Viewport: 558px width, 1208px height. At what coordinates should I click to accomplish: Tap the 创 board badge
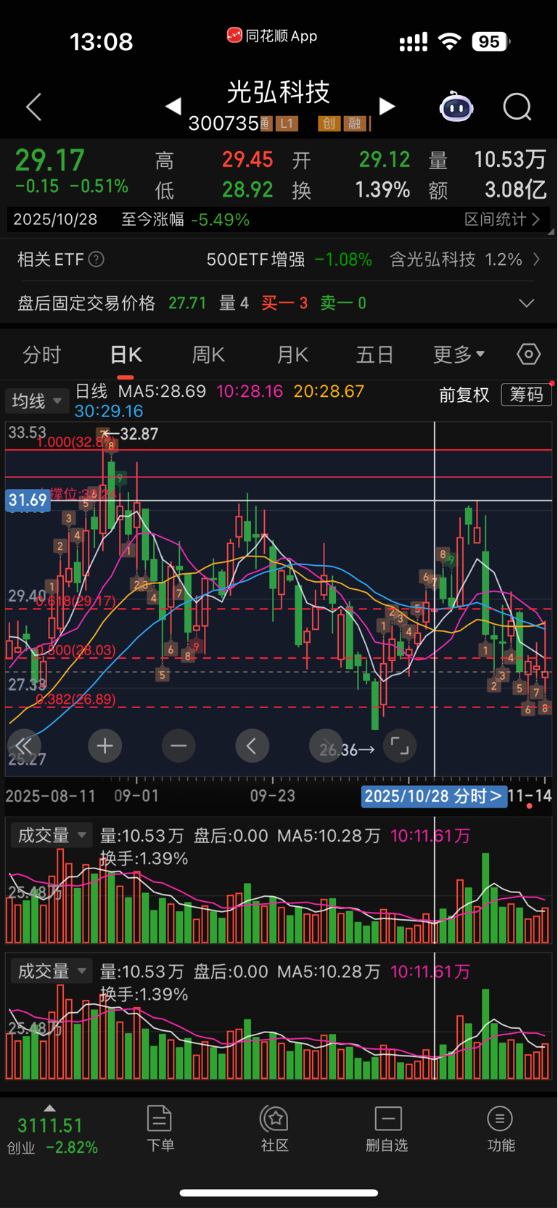point(329,123)
